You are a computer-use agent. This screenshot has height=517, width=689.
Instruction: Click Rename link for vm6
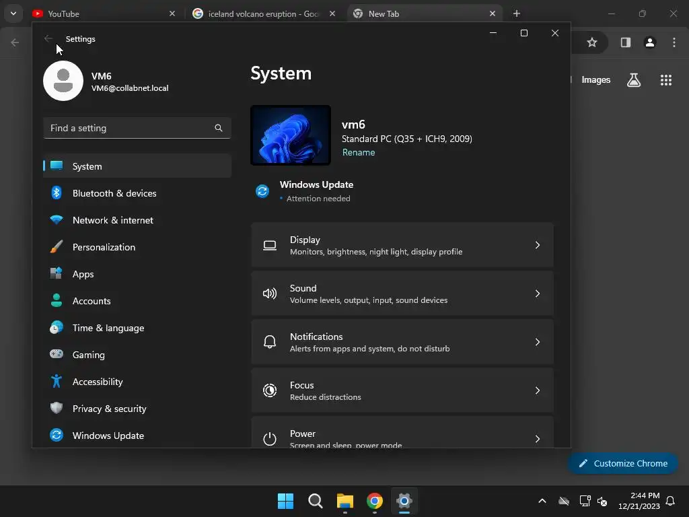359,152
